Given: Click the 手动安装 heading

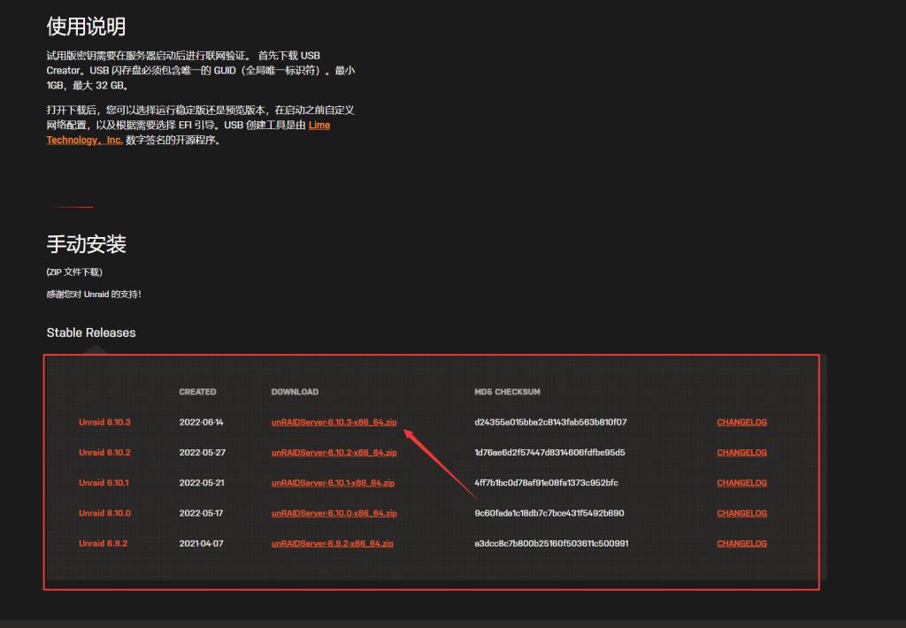Looking at the screenshot, I should point(86,244).
